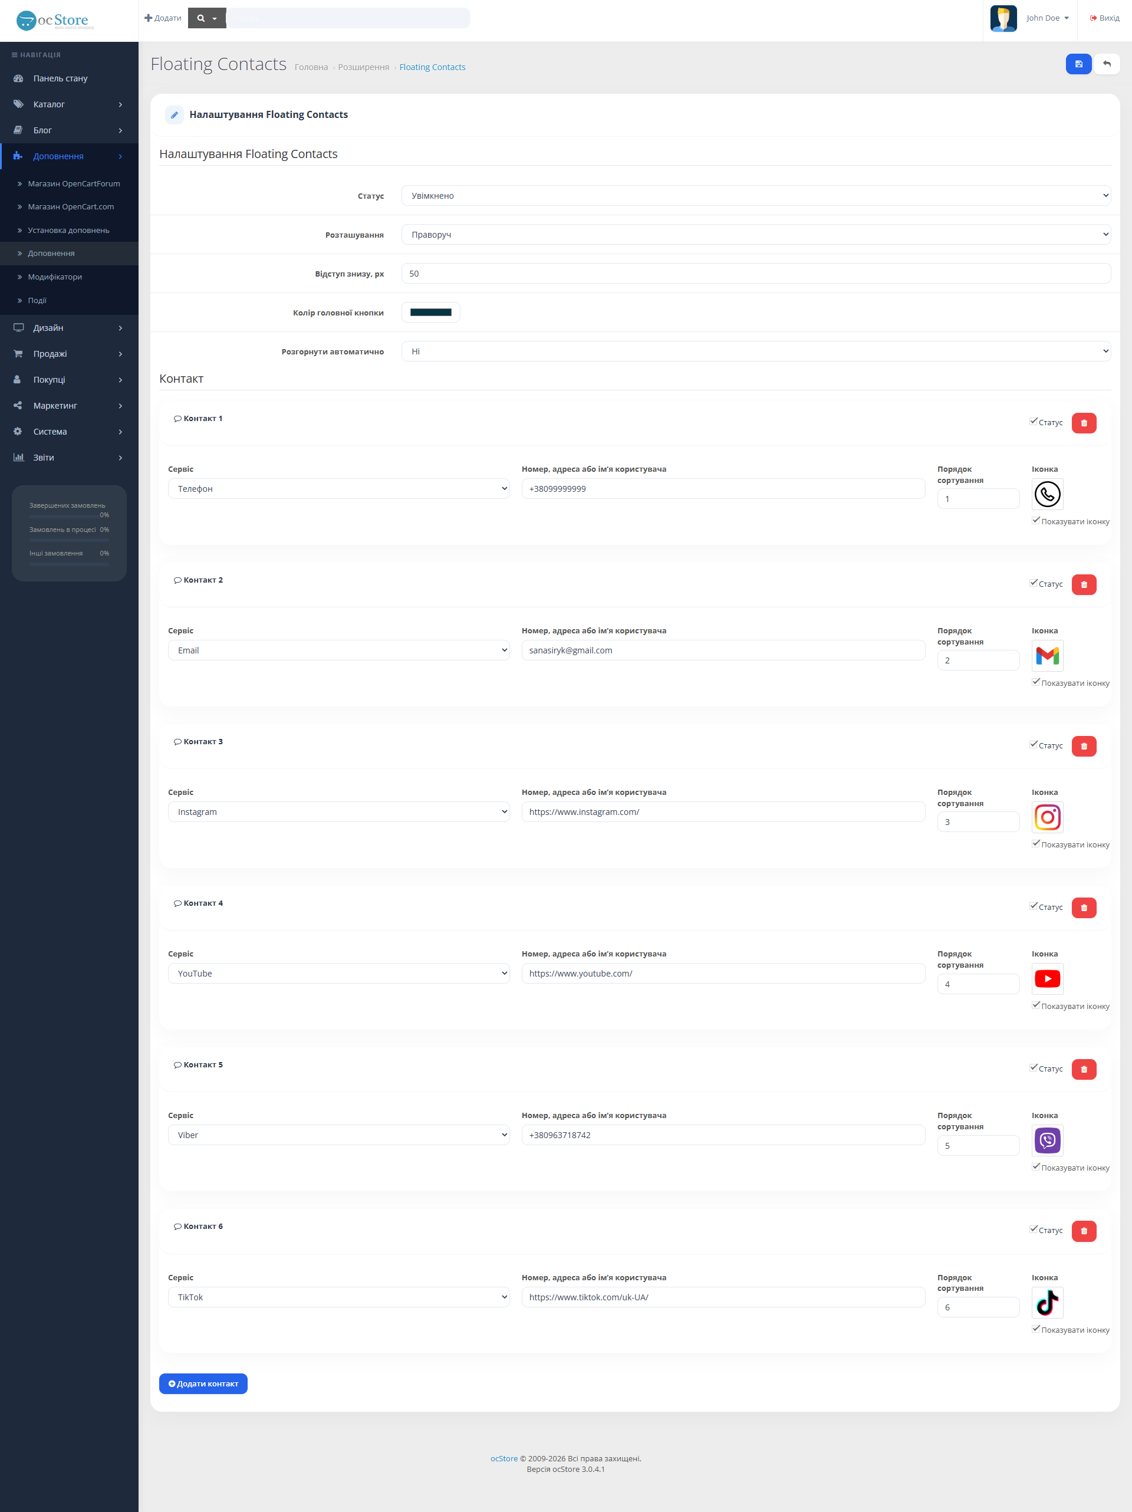Delete Контакт 6 with the trash icon
1132x1512 pixels.
(1084, 1231)
